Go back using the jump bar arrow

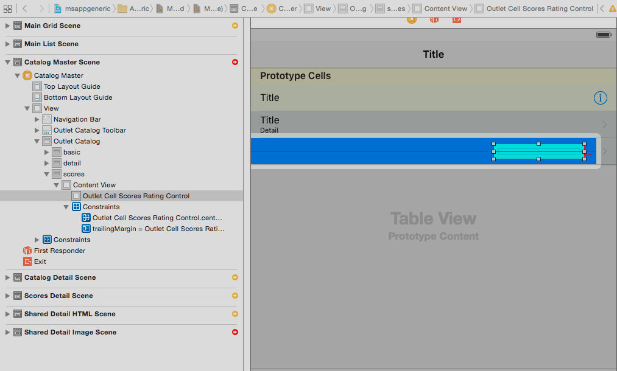pos(25,9)
